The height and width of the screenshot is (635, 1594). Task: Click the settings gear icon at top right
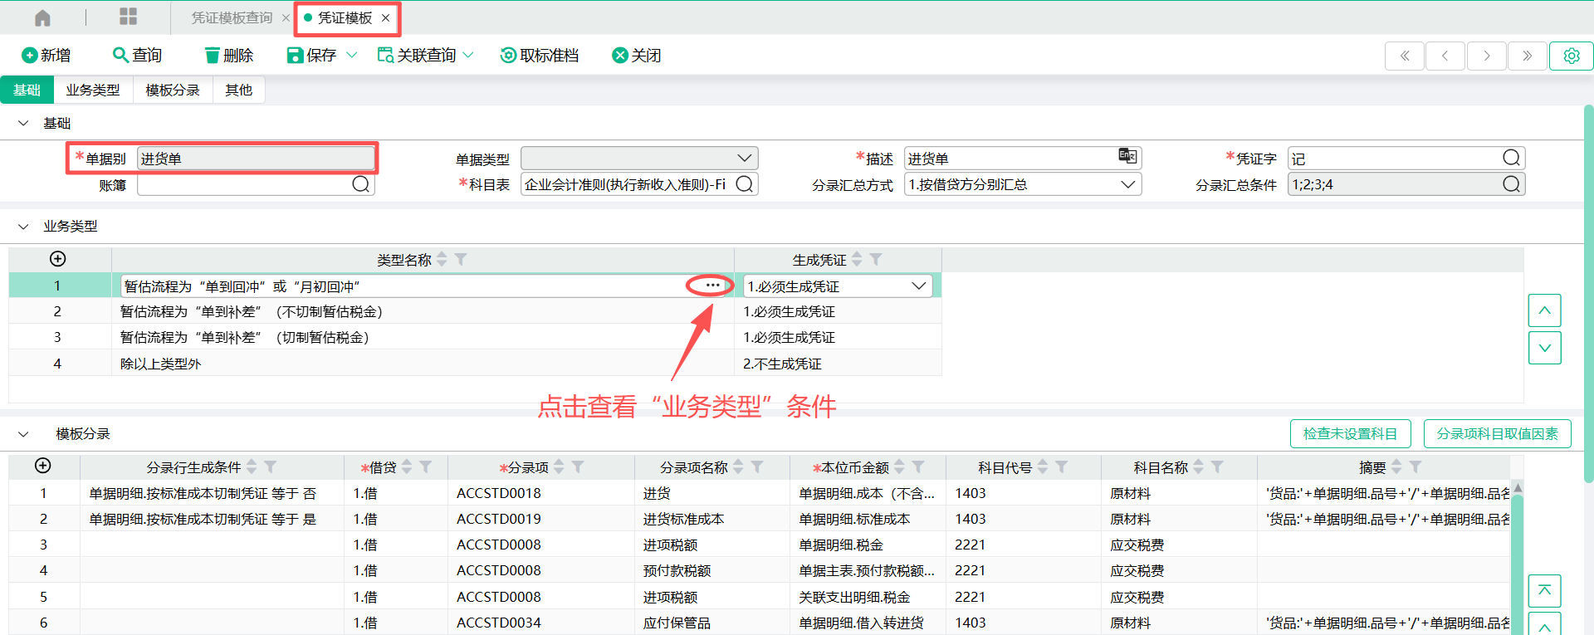[x=1571, y=56]
